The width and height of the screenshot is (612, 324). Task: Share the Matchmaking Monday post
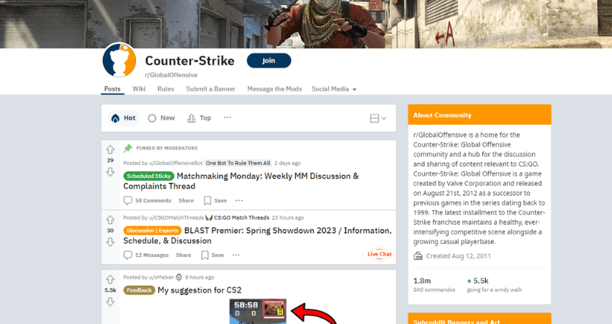(186, 201)
